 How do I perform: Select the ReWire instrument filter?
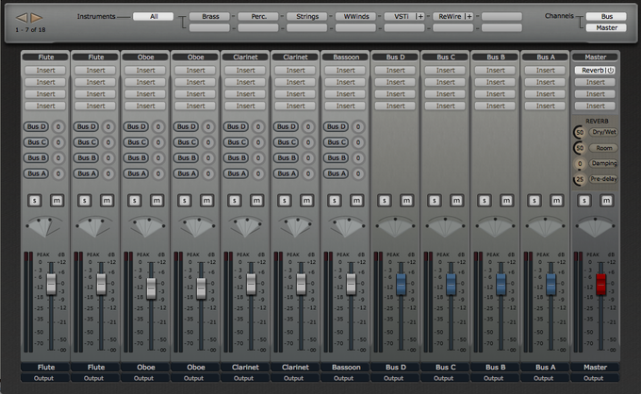coord(449,16)
